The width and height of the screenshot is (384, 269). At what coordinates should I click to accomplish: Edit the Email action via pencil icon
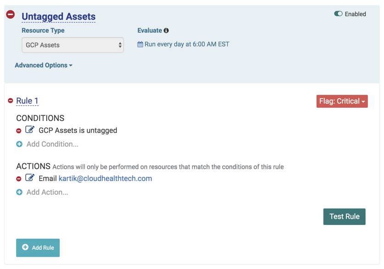tap(30, 178)
